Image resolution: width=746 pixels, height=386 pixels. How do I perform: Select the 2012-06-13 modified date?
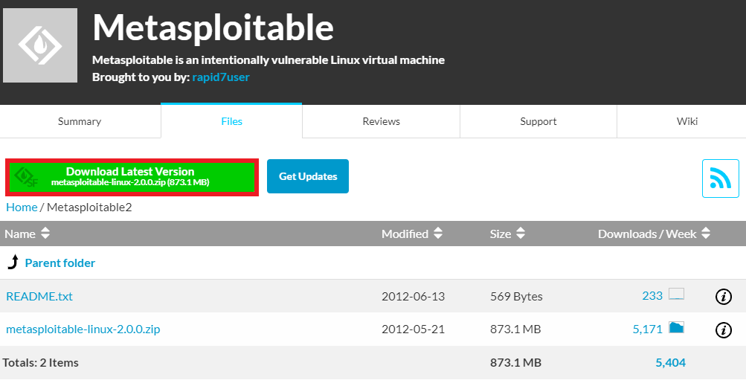point(413,297)
